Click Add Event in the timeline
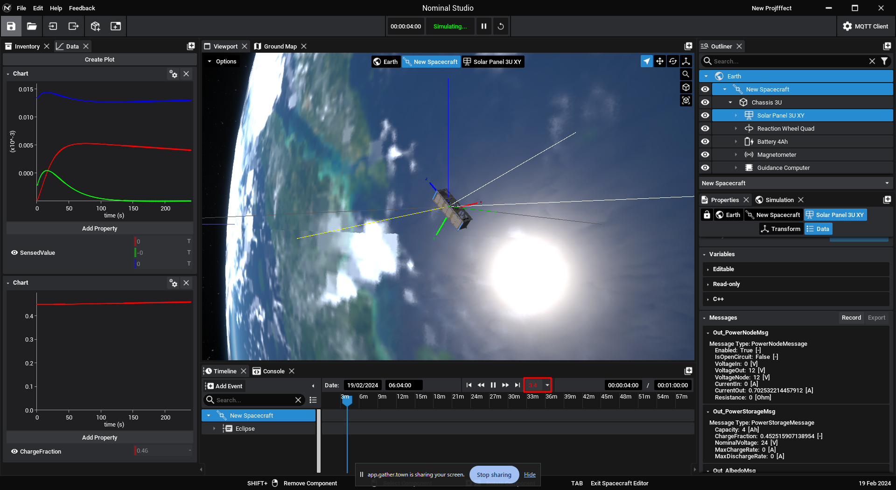The height and width of the screenshot is (490, 896). coord(224,386)
